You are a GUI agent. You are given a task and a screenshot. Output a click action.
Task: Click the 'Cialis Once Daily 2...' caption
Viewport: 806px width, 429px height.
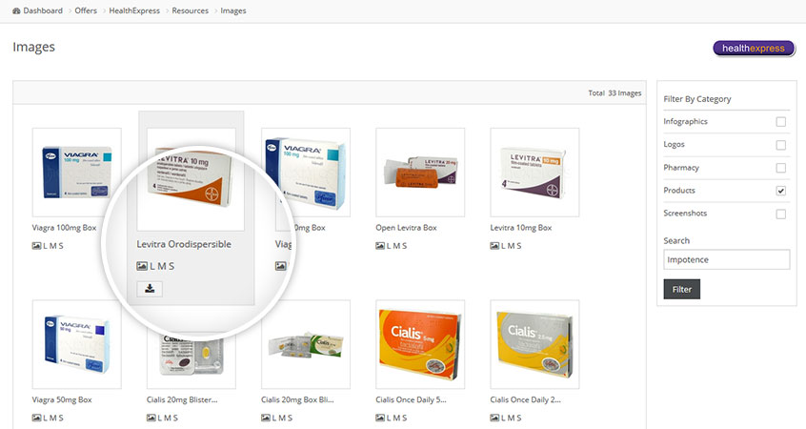pyautogui.click(x=525, y=399)
